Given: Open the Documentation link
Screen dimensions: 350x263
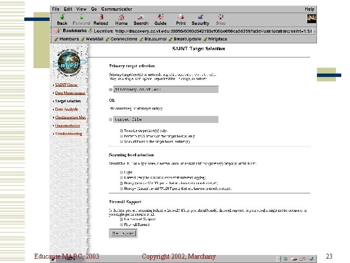Looking at the screenshot, I should pos(68,126).
